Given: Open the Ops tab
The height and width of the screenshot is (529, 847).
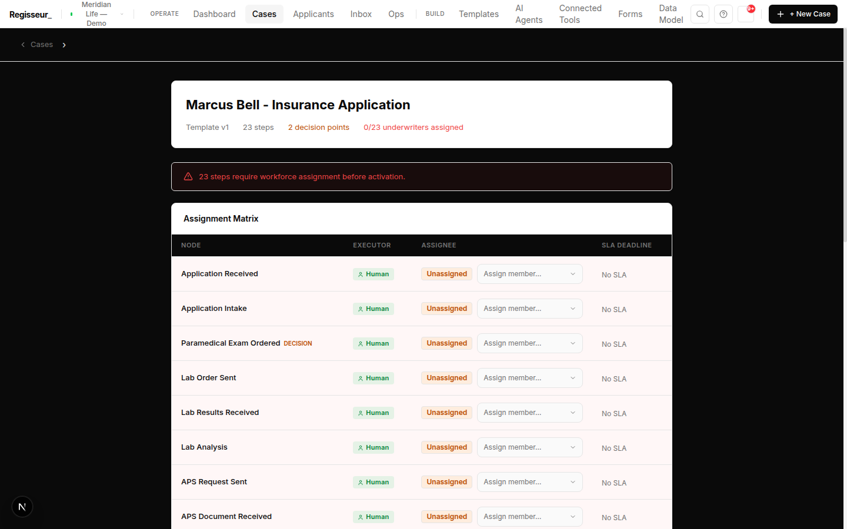Looking at the screenshot, I should (x=396, y=14).
